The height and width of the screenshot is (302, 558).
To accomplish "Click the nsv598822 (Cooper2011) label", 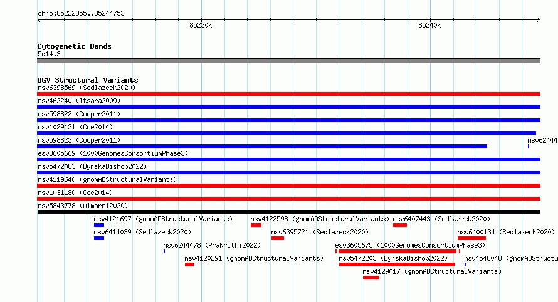I will click(x=79, y=114).
